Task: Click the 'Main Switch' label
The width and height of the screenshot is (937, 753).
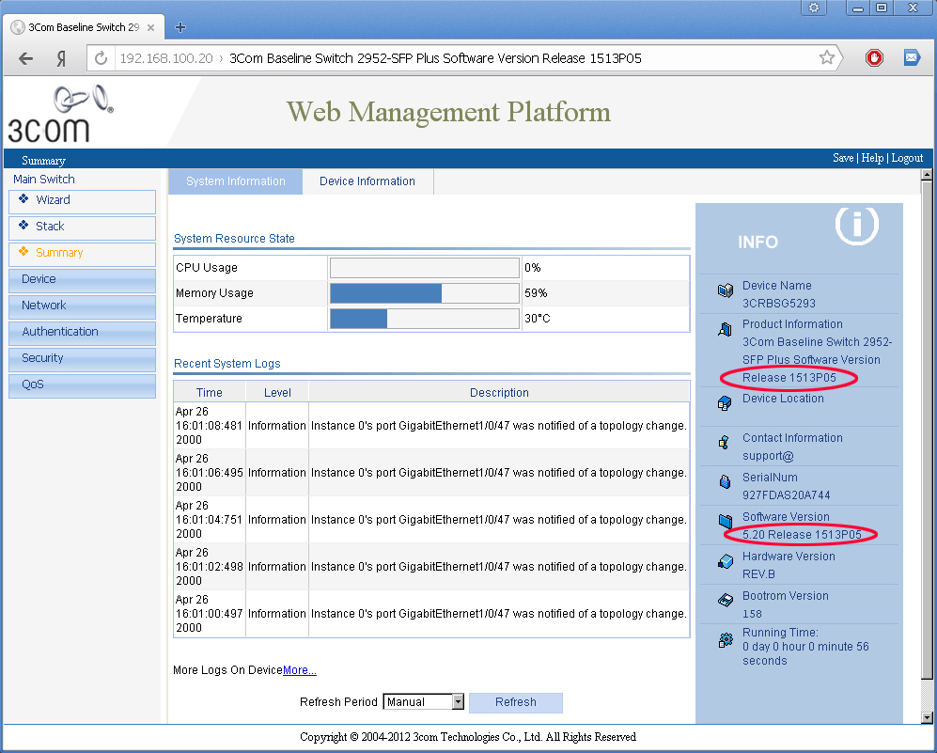Action: tap(44, 180)
